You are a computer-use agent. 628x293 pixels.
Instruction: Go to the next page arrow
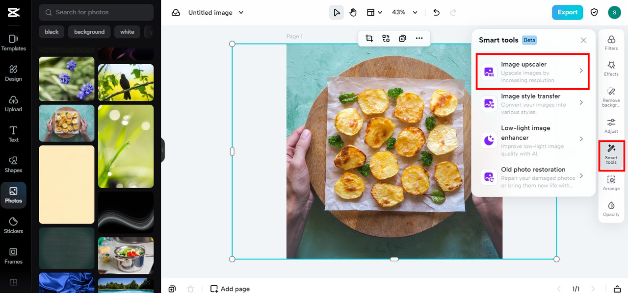[593, 289]
